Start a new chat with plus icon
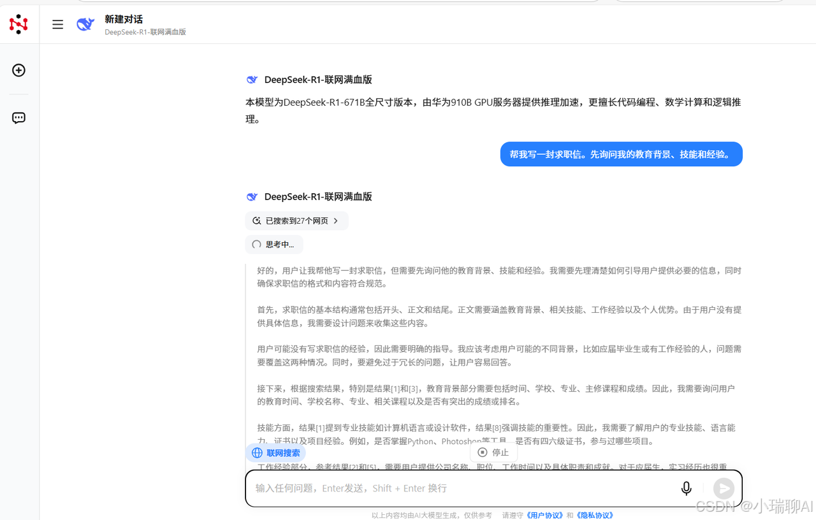 coord(19,70)
